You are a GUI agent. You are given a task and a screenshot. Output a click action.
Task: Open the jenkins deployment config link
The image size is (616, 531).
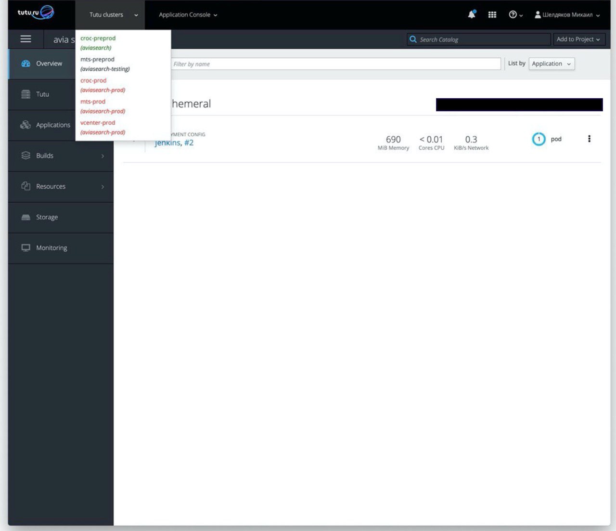click(x=167, y=142)
